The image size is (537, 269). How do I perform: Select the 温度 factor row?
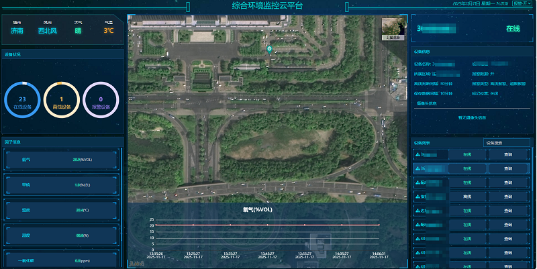pos(62,210)
